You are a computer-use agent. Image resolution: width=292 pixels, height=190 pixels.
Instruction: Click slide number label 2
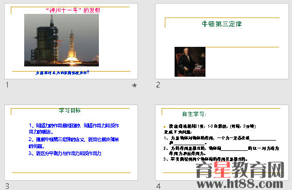(158, 85)
